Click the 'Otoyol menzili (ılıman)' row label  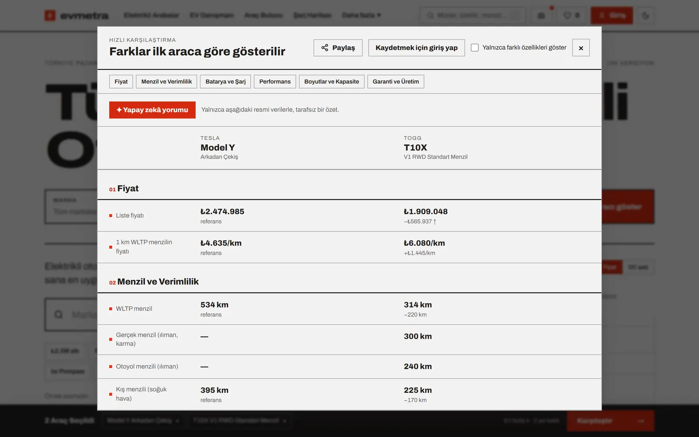[147, 367]
